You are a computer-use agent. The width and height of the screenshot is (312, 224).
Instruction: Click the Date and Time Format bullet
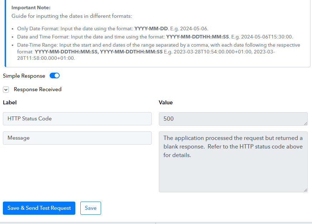click(155, 37)
